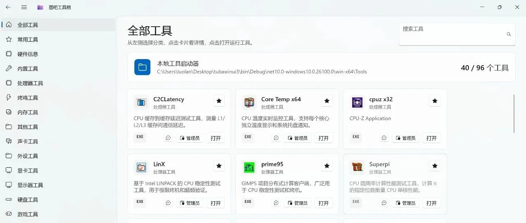Click the 图吧工具箱 app logo icon
Viewport: 526px width, 223px height.
[x=40, y=7]
